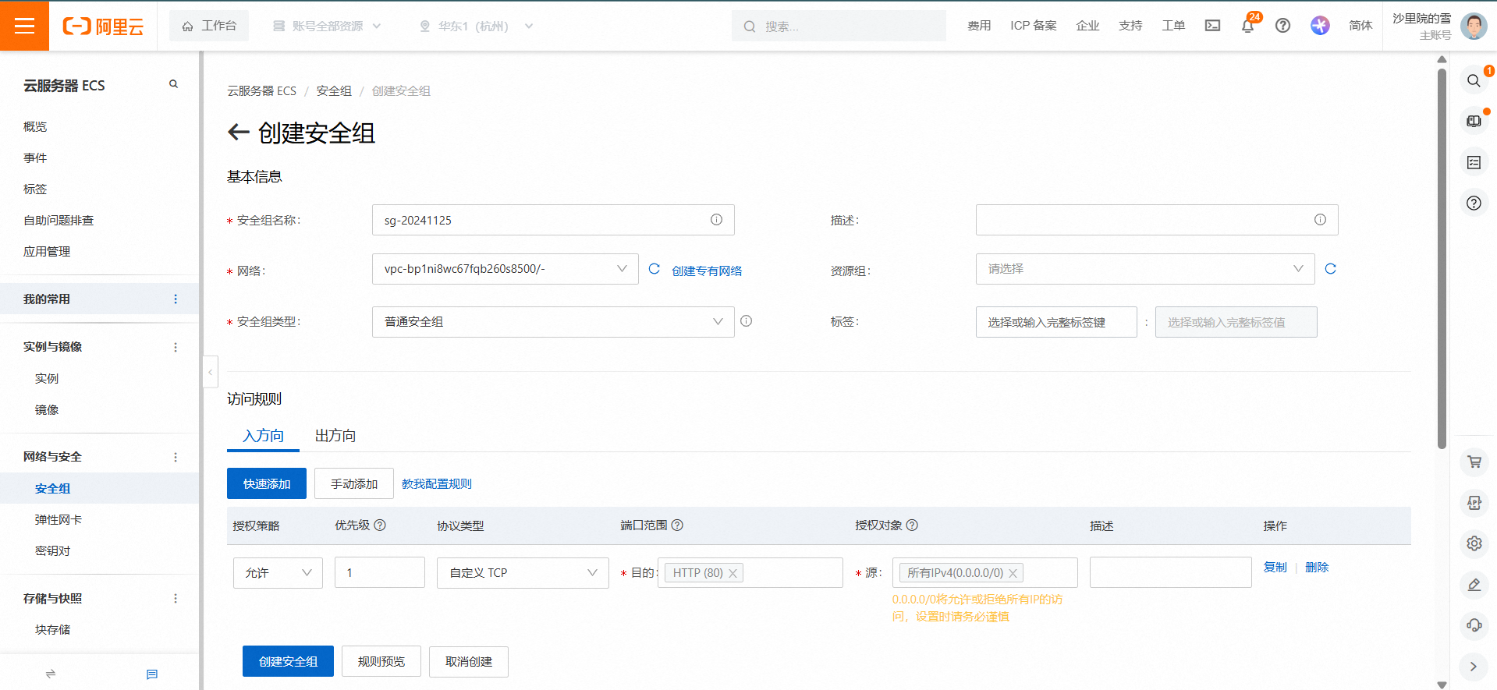Image resolution: width=1497 pixels, height=690 pixels.
Task: Focus the 安全组名称 input field
Action: click(x=553, y=220)
